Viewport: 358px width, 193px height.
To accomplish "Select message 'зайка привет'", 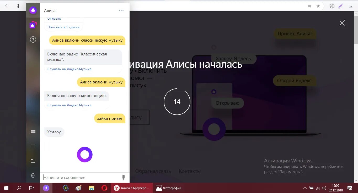I will 110,118.
